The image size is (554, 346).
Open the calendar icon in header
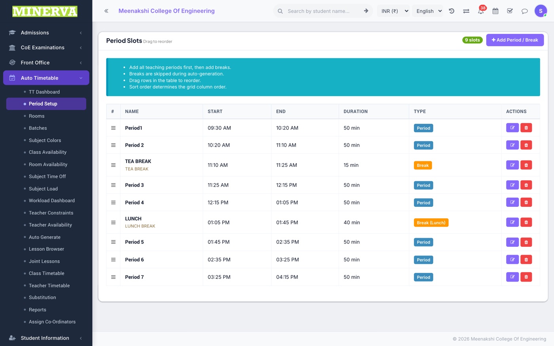tap(495, 11)
